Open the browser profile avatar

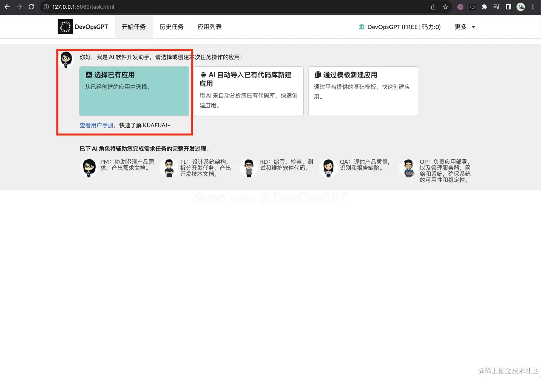tap(521, 7)
